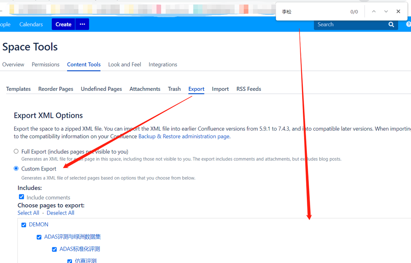Open the help question mark icon

point(409,24)
